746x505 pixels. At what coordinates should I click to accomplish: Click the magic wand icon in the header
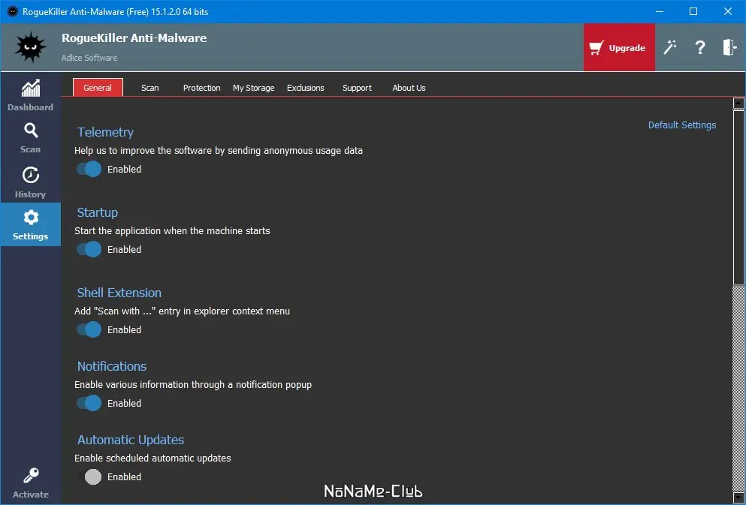(670, 47)
